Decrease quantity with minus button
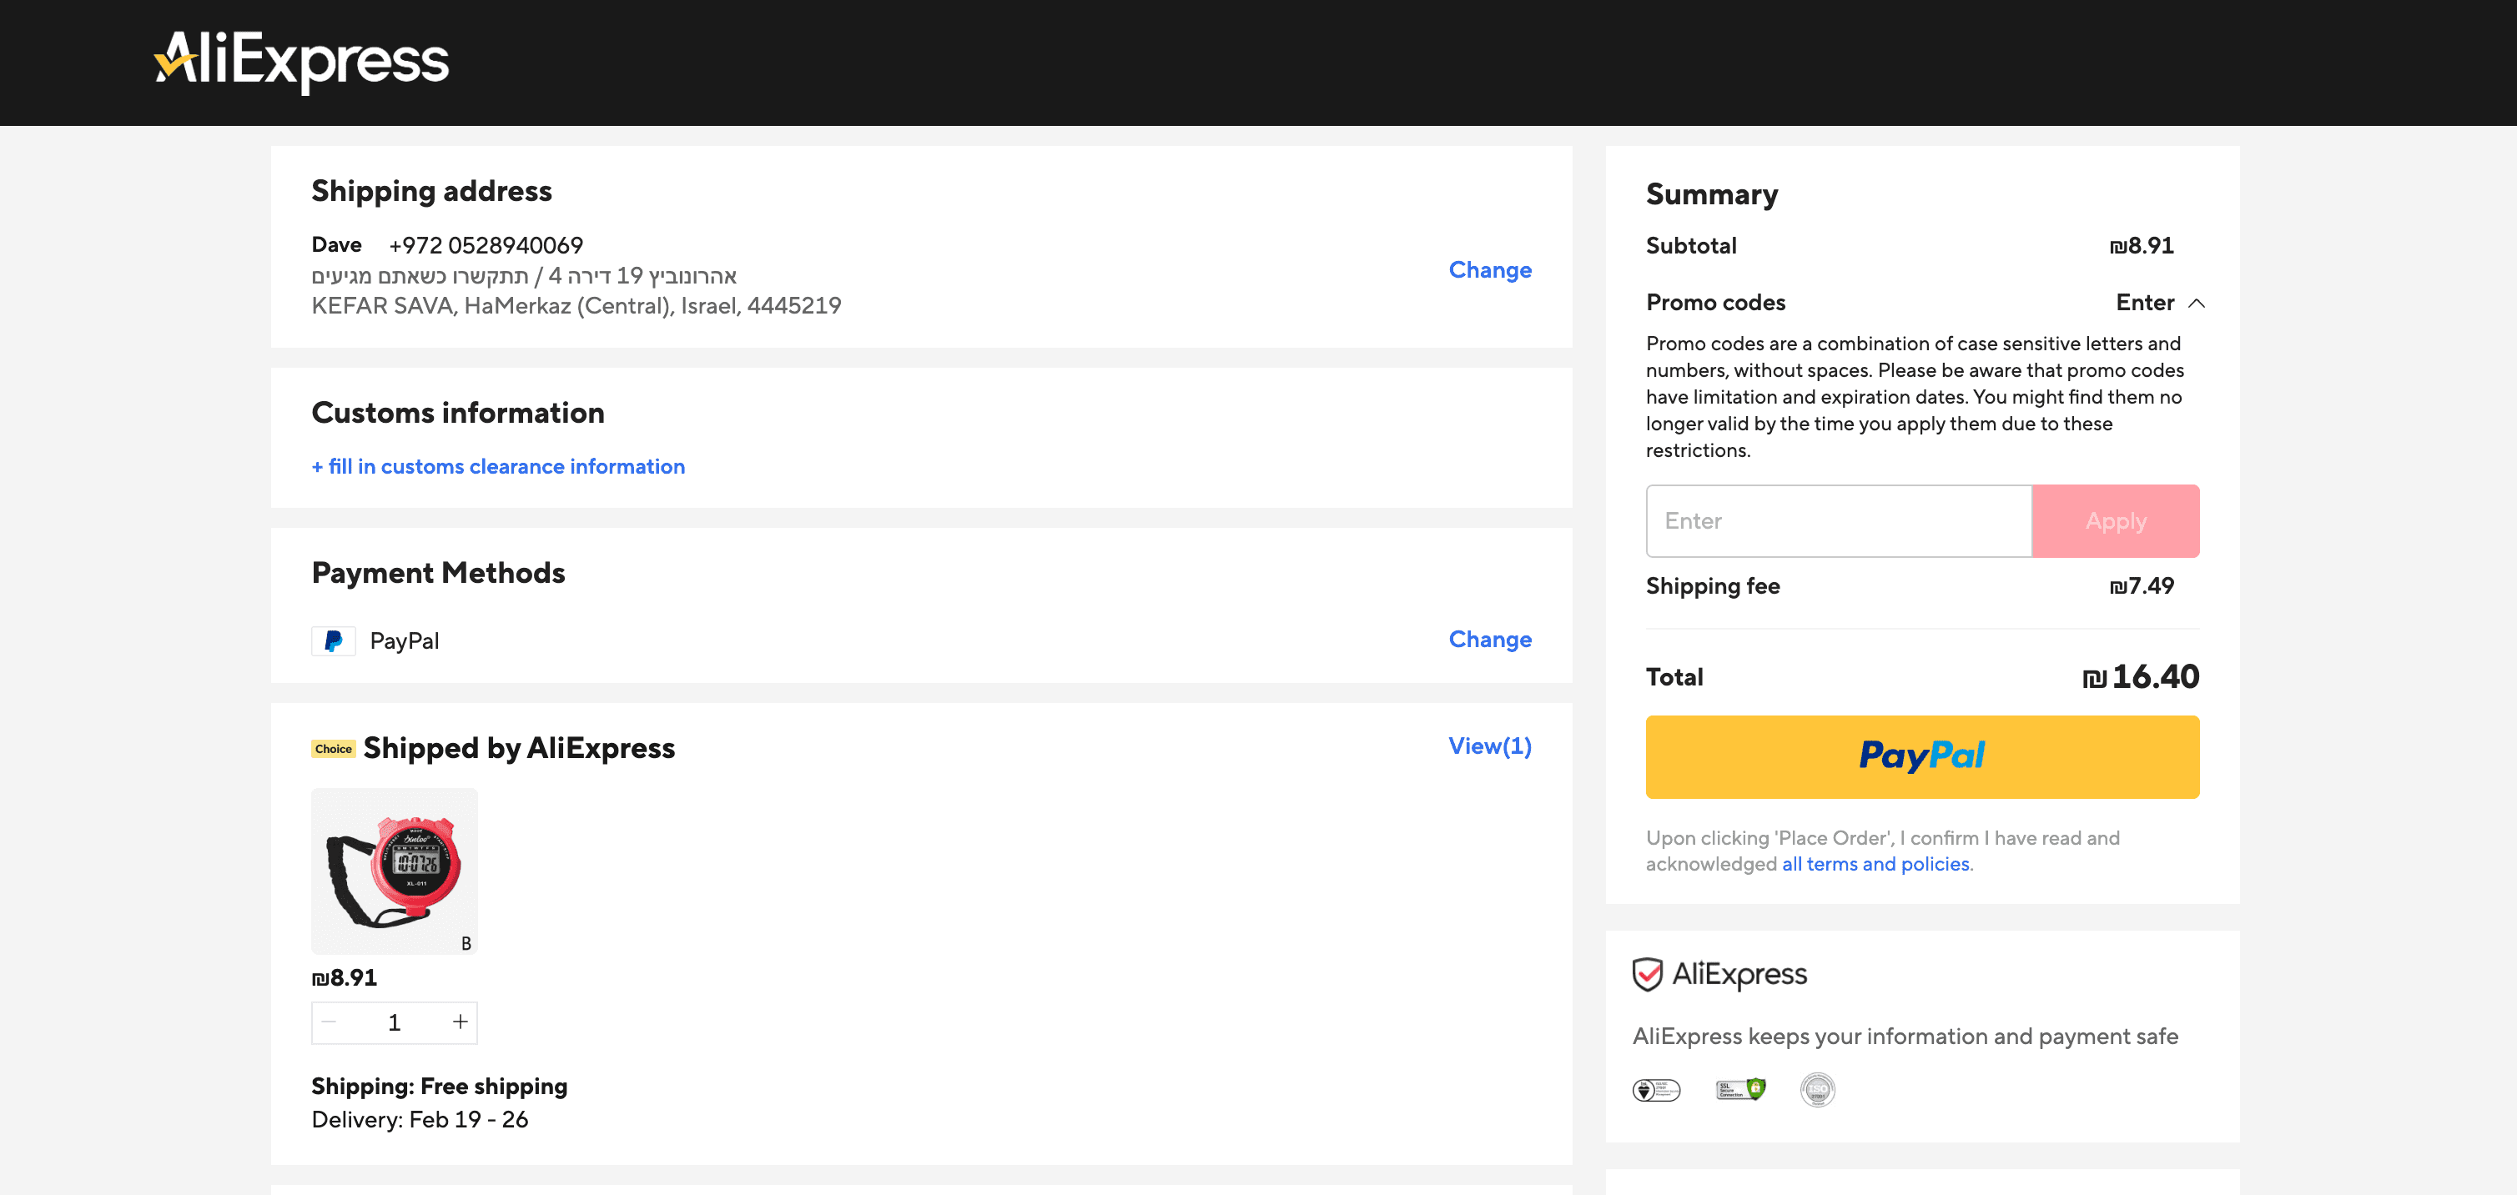Viewport: 2517px width, 1195px height. click(x=330, y=1022)
